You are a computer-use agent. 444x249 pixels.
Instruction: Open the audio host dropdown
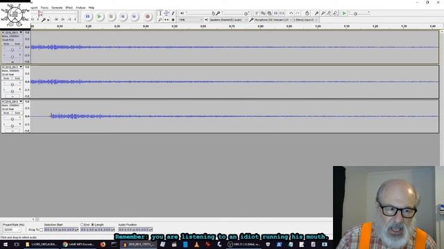(191, 20)
